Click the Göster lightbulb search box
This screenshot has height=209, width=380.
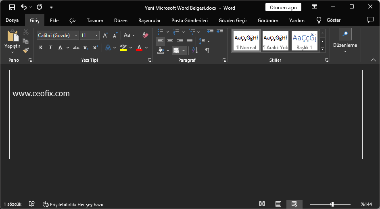[329, 20]
